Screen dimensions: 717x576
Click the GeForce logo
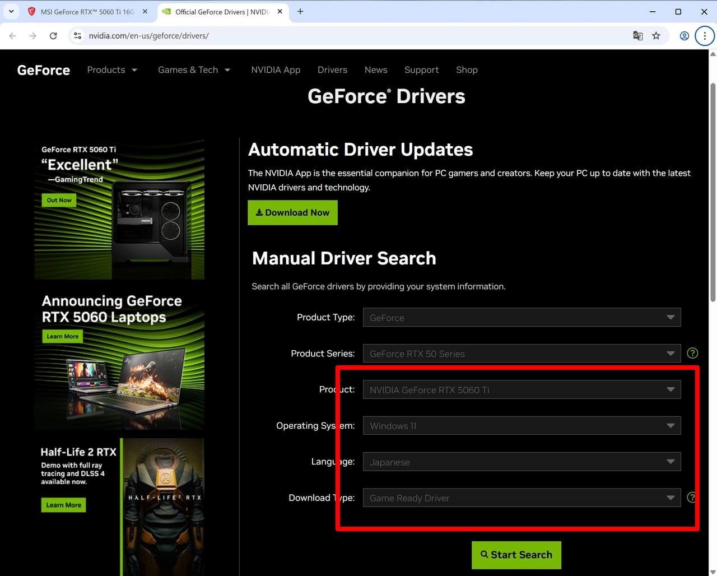click(x=44, y=70)
